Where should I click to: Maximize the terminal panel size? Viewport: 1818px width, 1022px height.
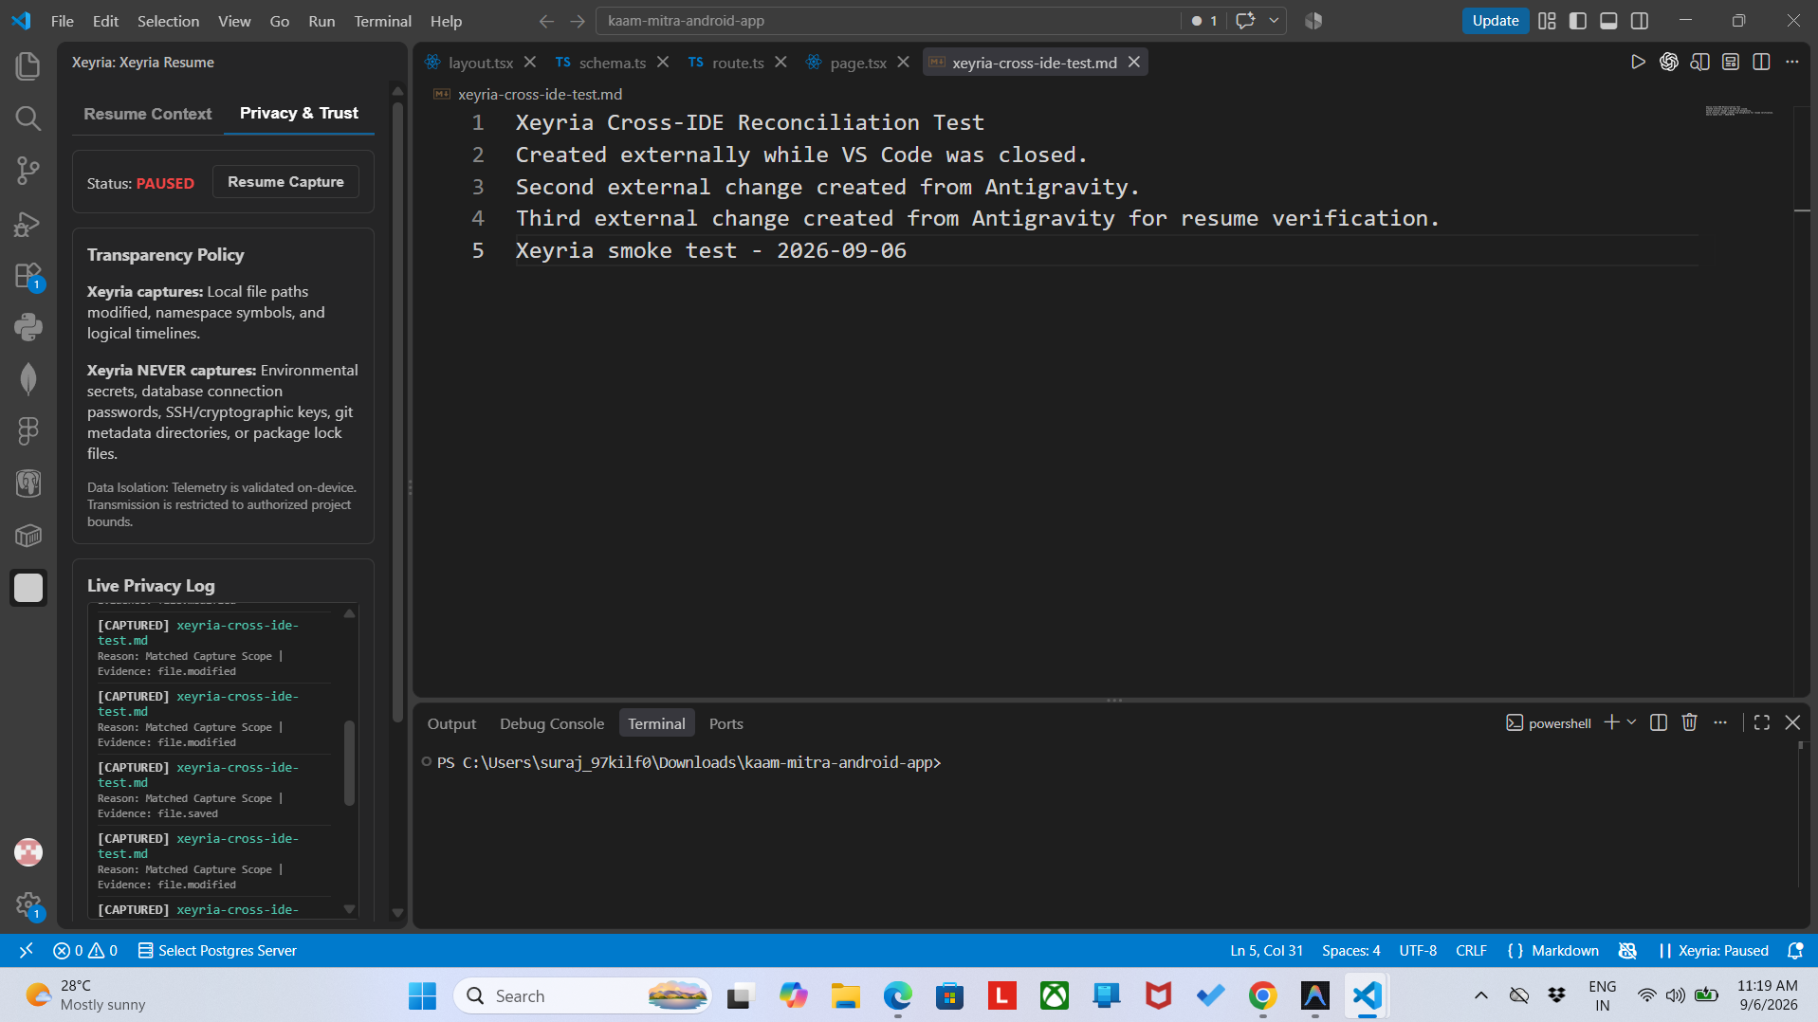coord(1762,722)
